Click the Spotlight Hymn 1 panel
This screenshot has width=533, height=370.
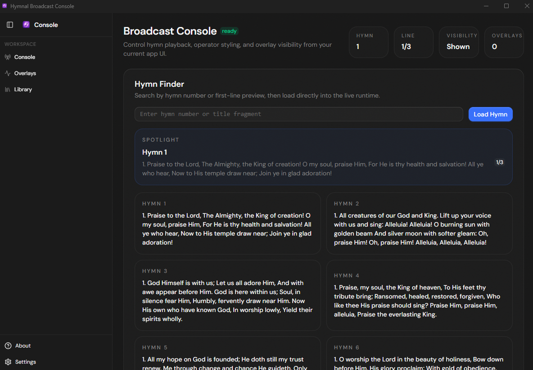[323, 157]
